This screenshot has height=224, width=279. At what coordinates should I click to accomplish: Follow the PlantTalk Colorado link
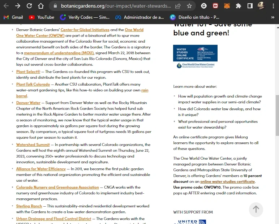point(33,84)
